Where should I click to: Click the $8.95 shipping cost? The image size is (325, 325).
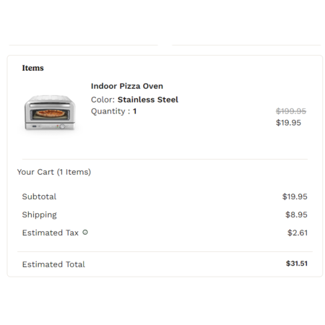[x=296, y=214]
